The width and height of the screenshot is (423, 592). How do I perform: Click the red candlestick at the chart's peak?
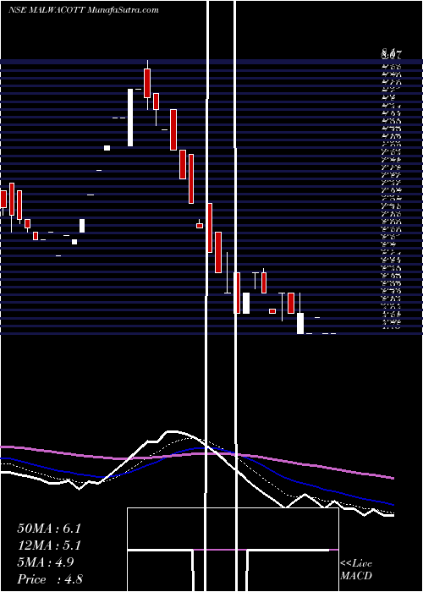pyautogui.click(x=147, y=84)
